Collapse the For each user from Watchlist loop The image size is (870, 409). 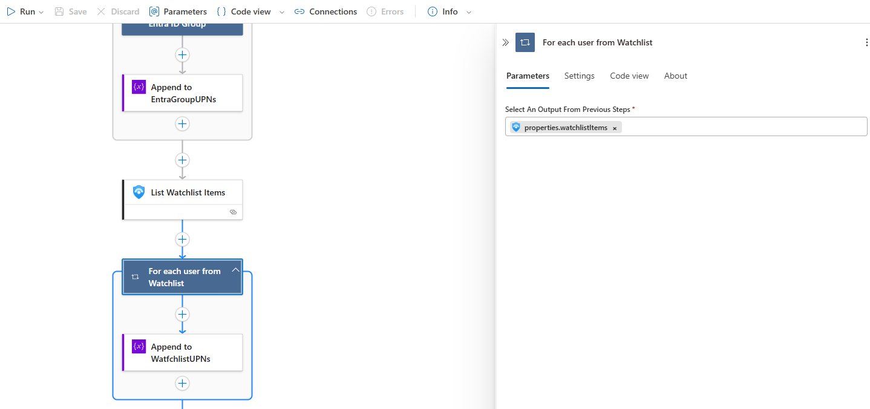click(235, 270)
